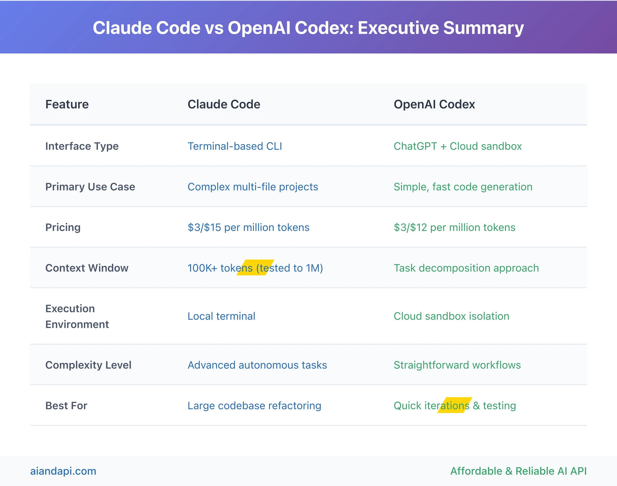Select the 'Best For' row label
This screenshot has height=486, width=617.
click(66, 406)
